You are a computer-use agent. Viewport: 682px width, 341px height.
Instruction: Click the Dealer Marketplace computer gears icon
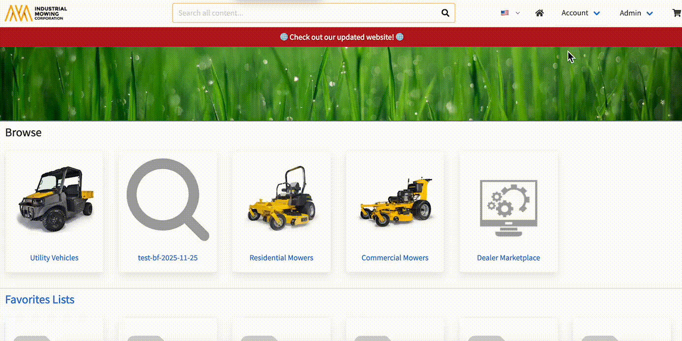[508, 207]
